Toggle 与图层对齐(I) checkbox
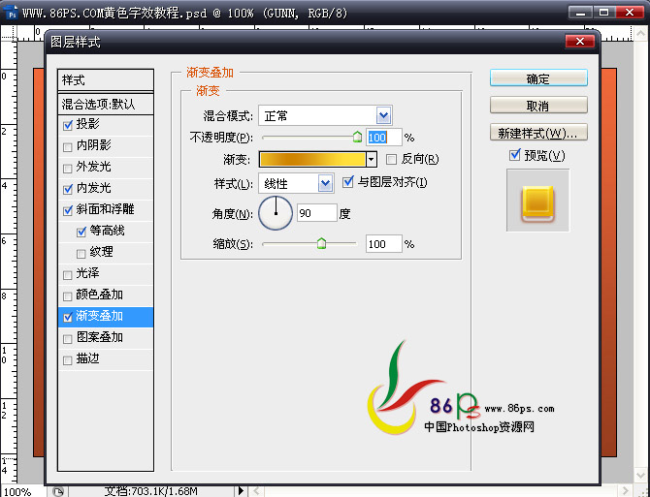 pyautogui.click(x=348, y=182)
